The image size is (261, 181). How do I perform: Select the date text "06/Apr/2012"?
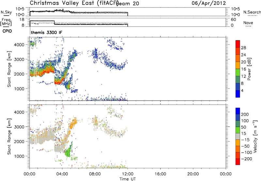(x=209, y=3)
